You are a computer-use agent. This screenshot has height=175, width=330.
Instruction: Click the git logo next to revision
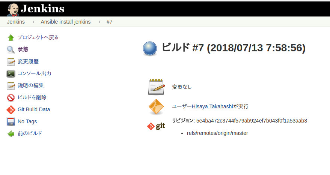(156, 126)
